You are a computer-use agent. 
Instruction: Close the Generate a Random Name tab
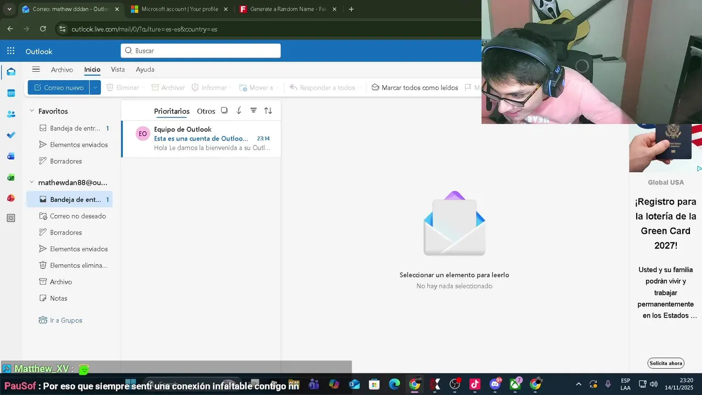pos(335,9)
